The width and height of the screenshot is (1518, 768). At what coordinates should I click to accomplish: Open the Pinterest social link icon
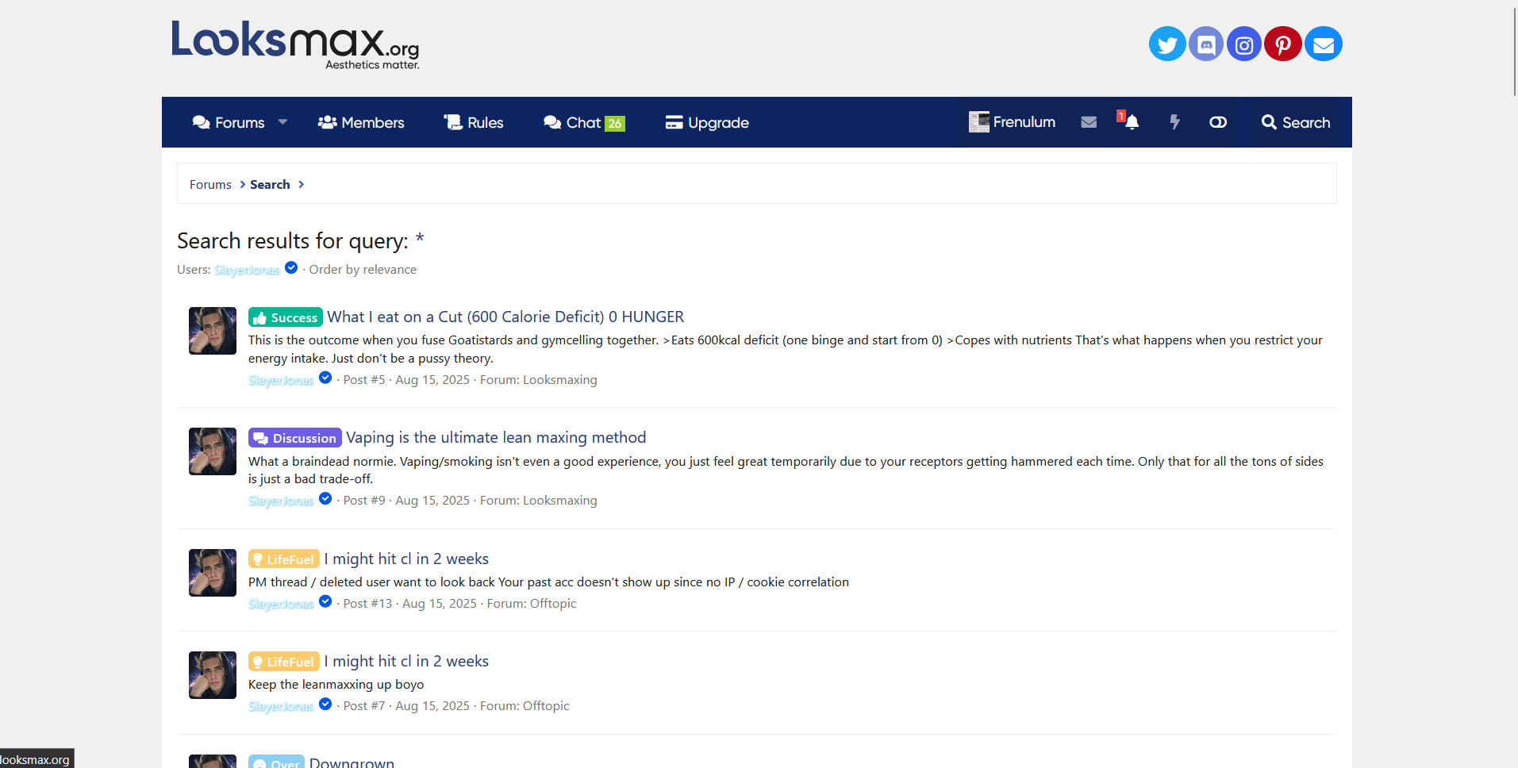[x=1282, y=44]
